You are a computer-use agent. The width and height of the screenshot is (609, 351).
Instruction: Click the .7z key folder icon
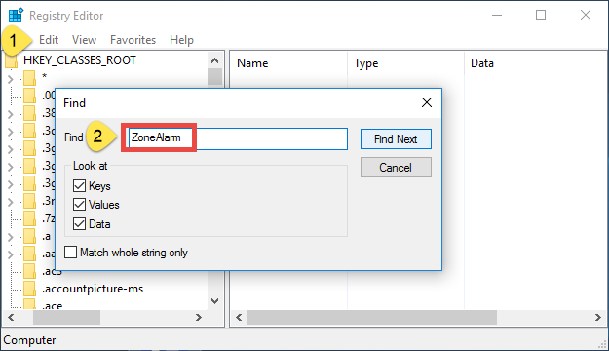pyautogui.click(x=29, y=218)
